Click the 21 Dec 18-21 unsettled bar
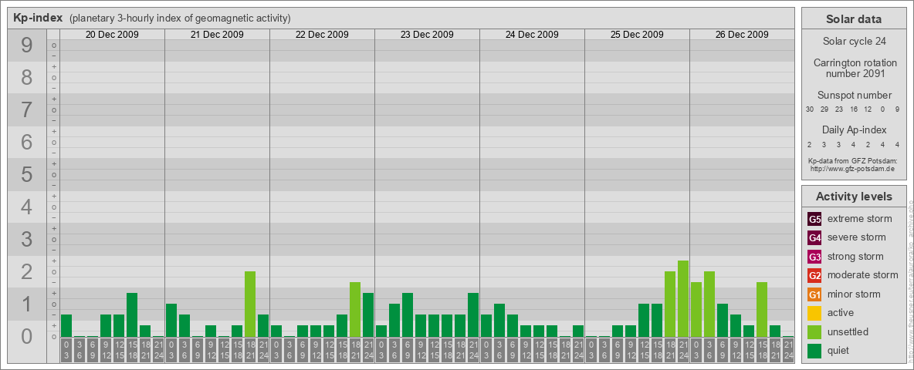The width and height of the screenshot is (914, 370). tap(250, 304)
